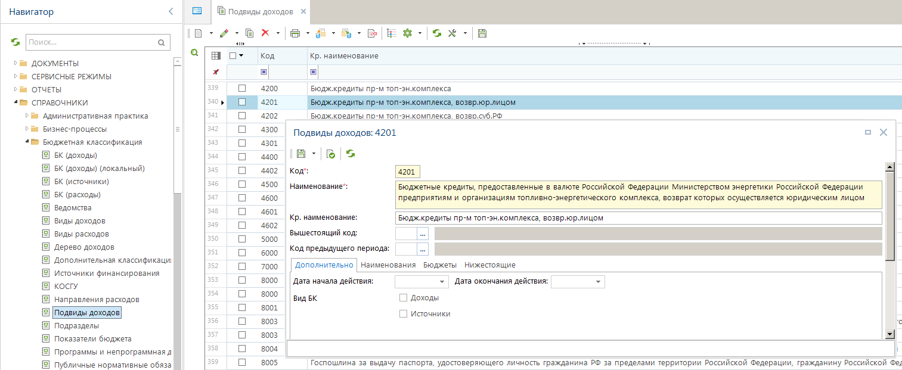Click the document with red marks icon
902x370 pixels.
[x=372, y=33]
